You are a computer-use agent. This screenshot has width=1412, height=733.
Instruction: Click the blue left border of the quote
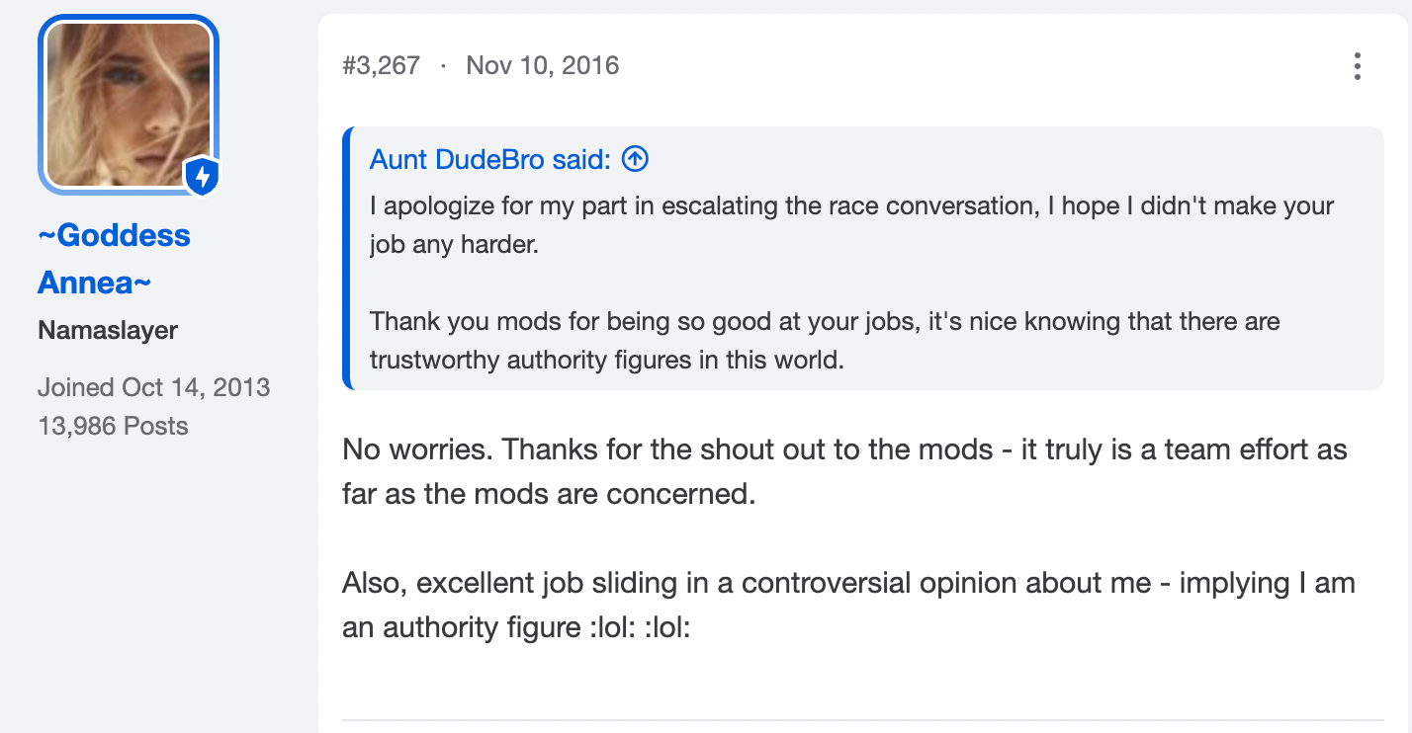point(346,258)
